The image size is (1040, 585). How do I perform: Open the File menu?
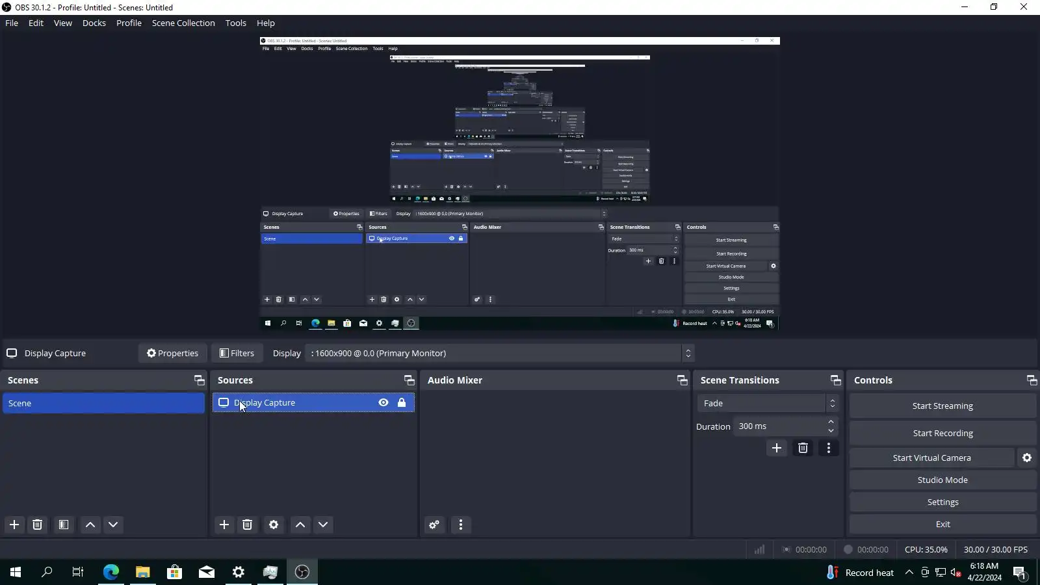click(12, 23)
